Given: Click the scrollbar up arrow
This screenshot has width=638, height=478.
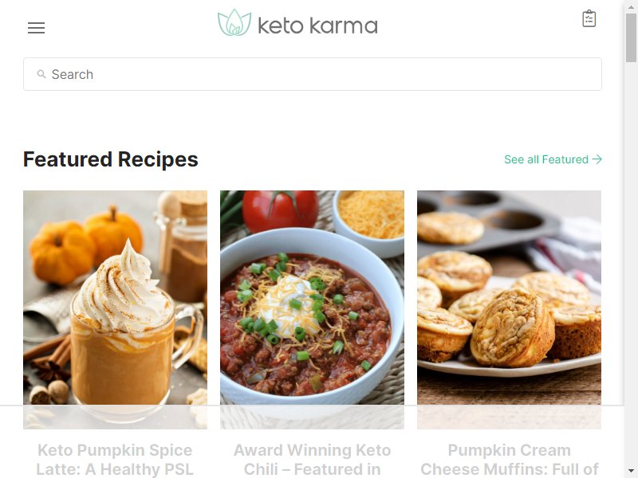Looking at the screenshot, I should pyautogui.click(x=631, y=6).
